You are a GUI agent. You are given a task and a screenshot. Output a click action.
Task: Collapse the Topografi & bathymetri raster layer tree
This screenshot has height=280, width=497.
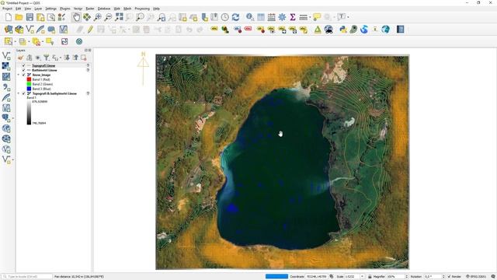19,93
